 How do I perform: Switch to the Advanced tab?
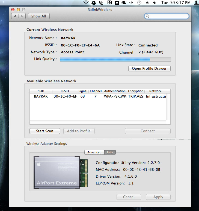(x=94, y=152)
